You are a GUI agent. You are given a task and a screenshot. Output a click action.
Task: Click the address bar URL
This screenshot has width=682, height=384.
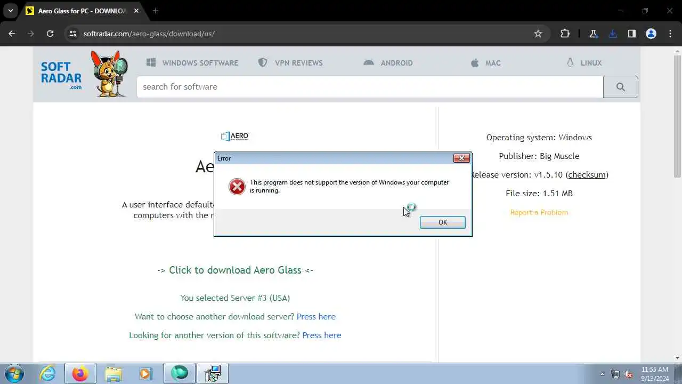[149, 34]
